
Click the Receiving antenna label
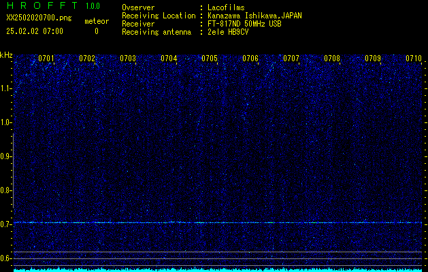click(x=157, y=32)
